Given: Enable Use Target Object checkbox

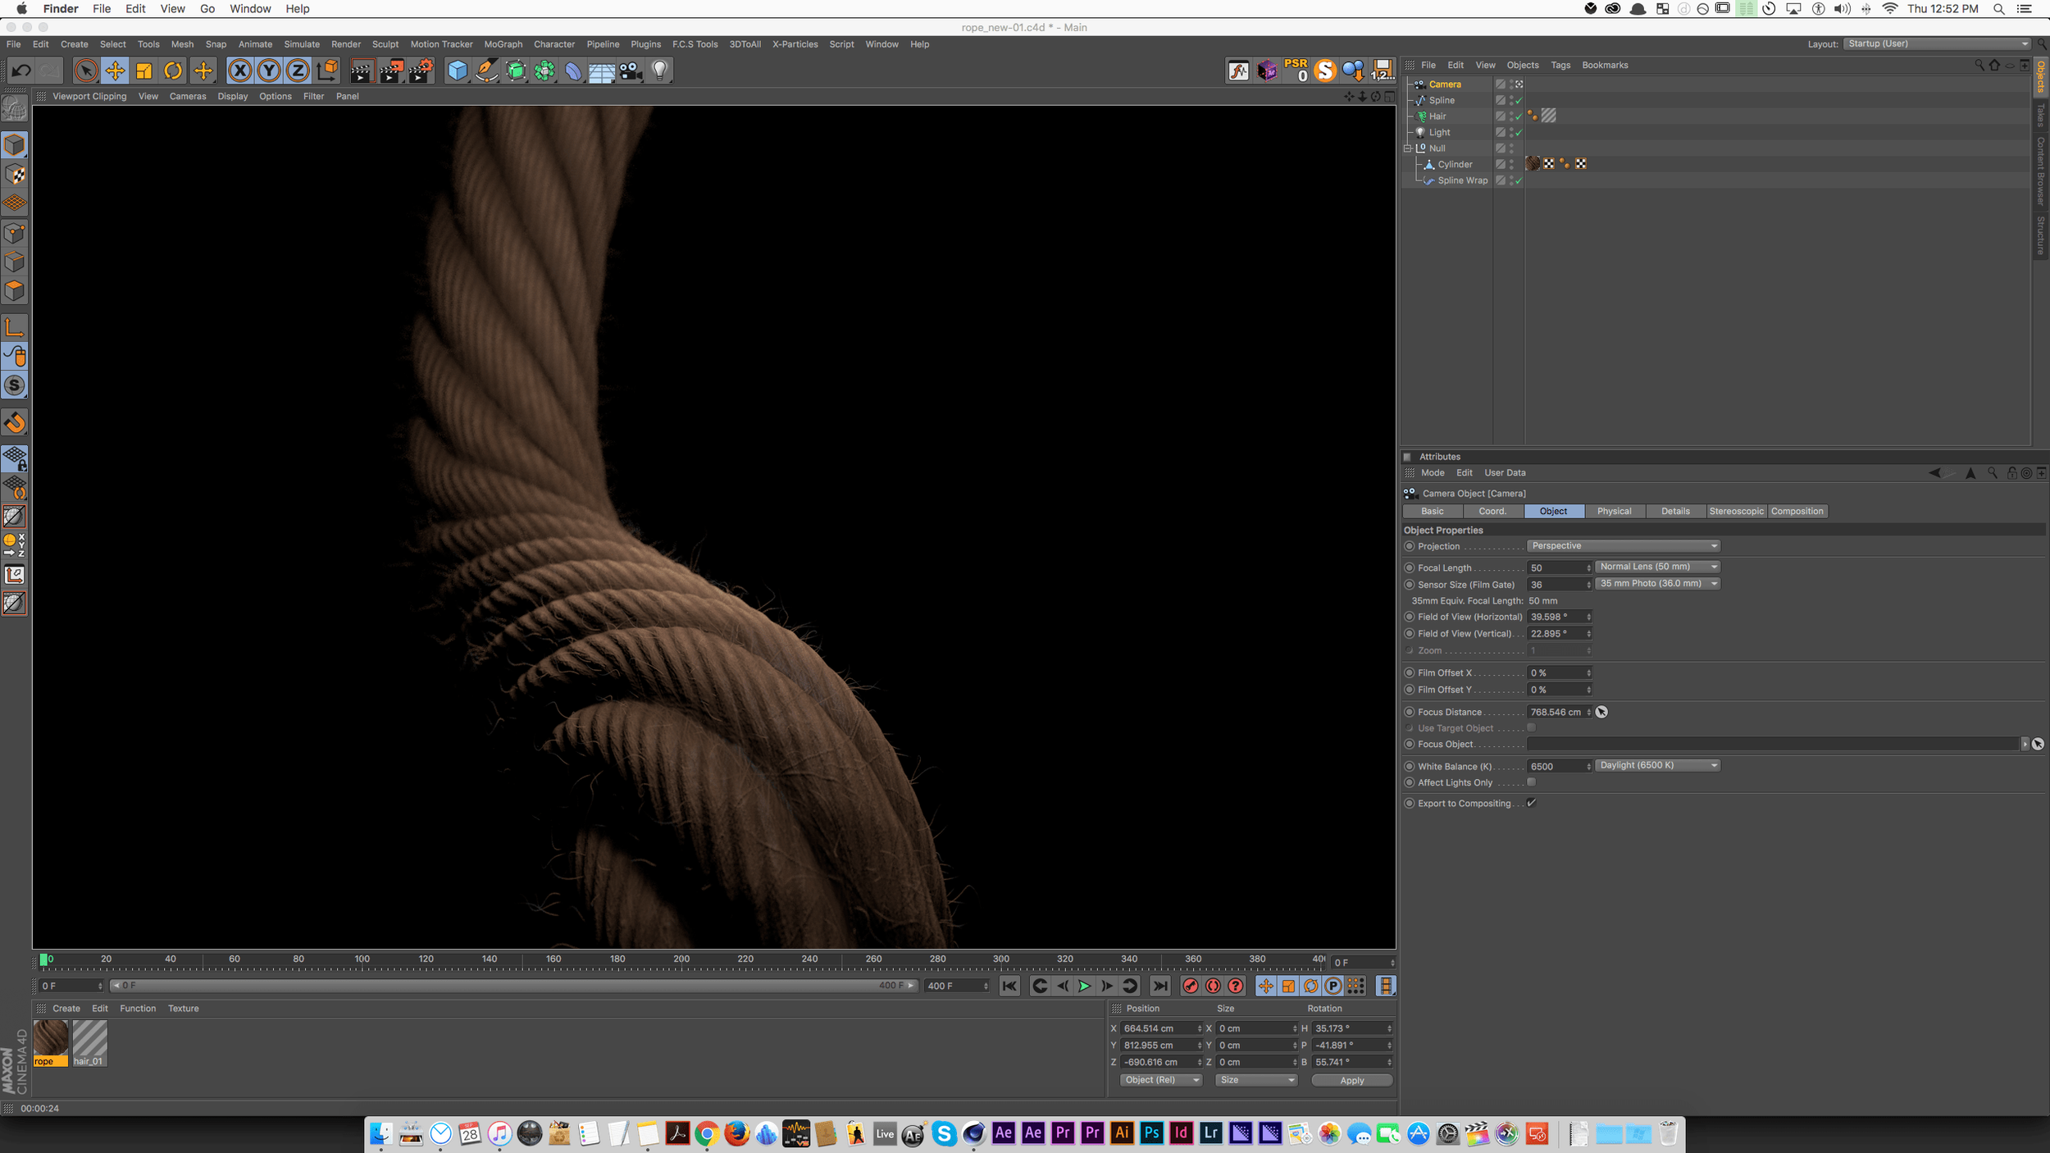Looking at the screenshot, I should pyautogui.click(x=1531, y=727).
